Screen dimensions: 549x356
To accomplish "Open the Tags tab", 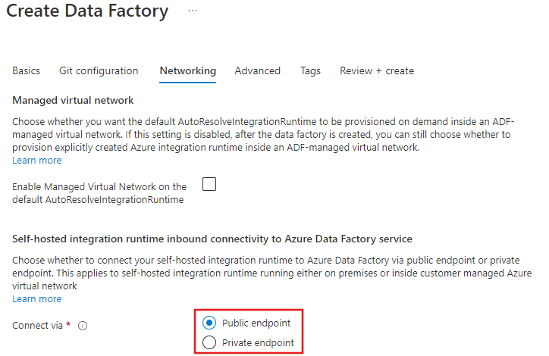I will tap(310, 70).
